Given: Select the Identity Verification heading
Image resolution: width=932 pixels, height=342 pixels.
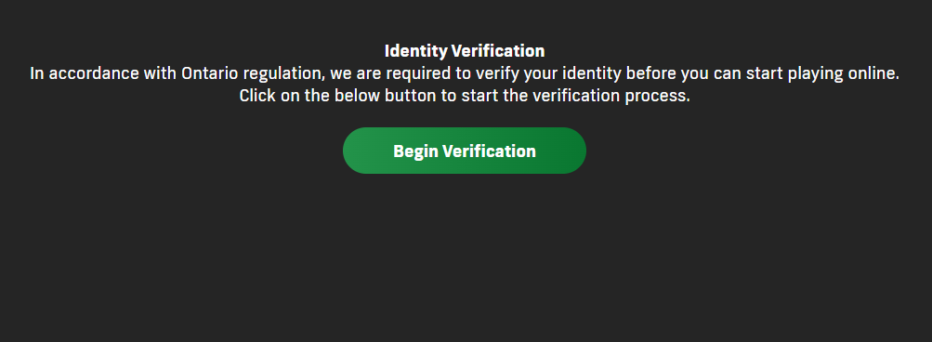Looking at the screenshot, I should (x=465, y=51).
